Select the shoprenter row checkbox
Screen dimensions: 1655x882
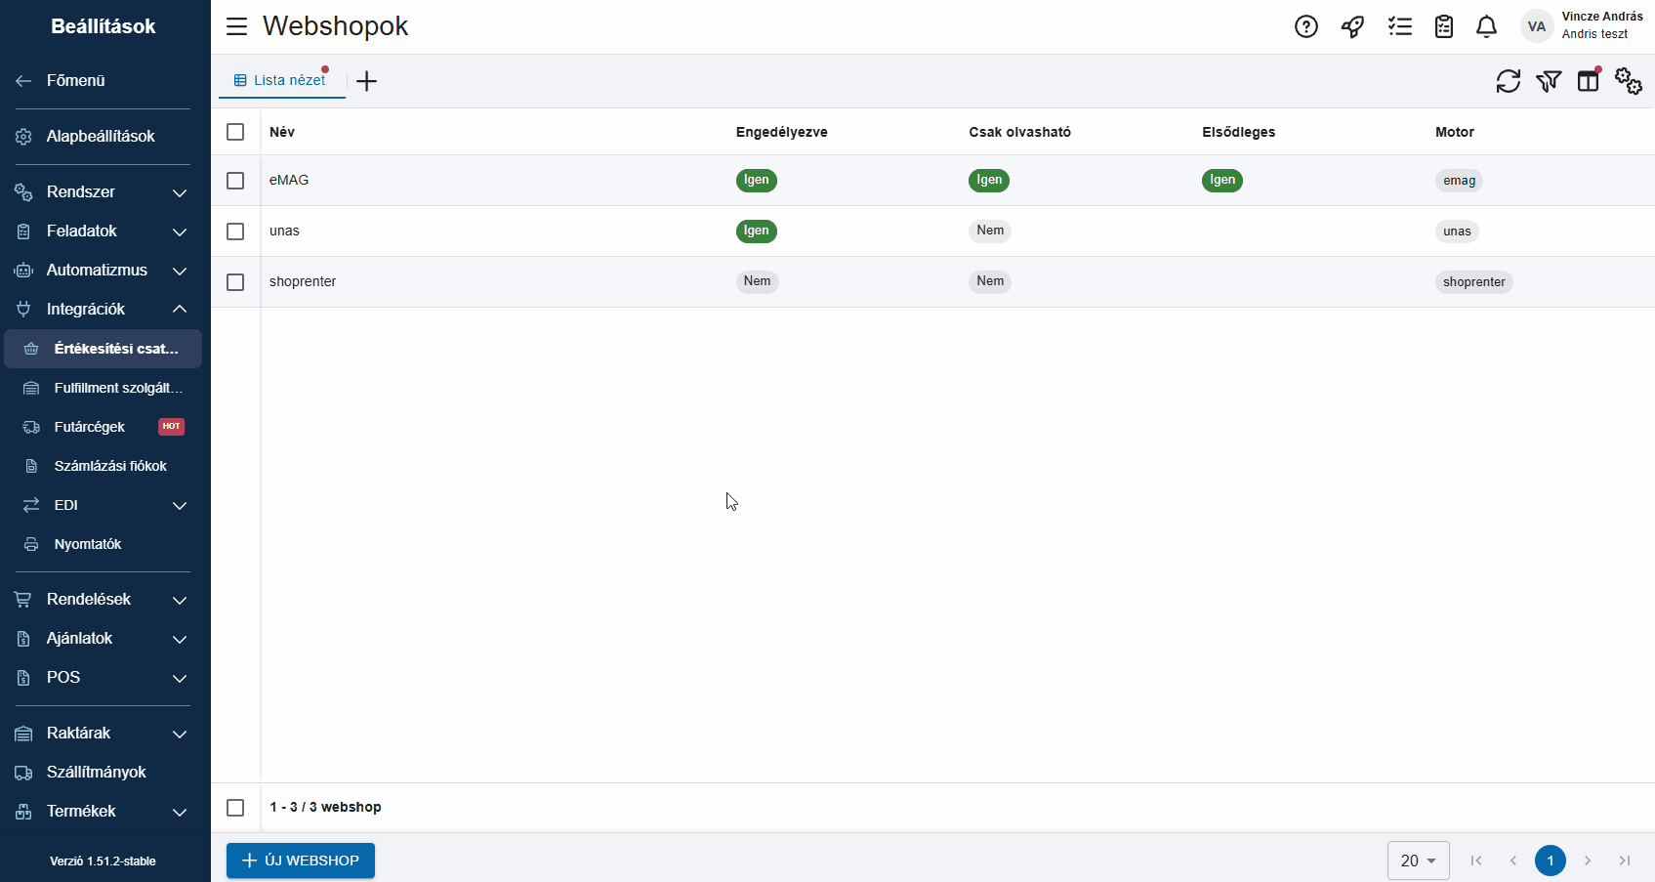[x=235, y=282]
